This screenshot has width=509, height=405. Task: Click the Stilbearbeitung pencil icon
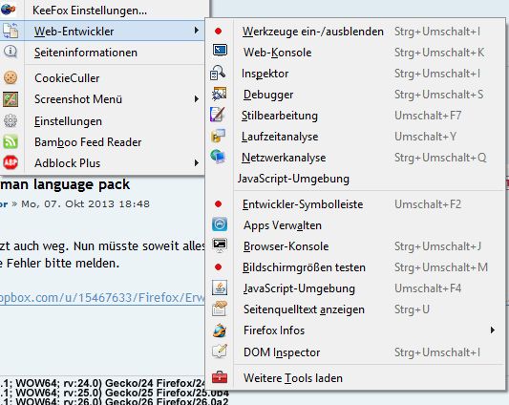[x=218, y=115]
